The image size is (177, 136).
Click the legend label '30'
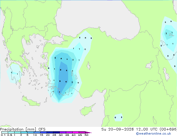61,135
